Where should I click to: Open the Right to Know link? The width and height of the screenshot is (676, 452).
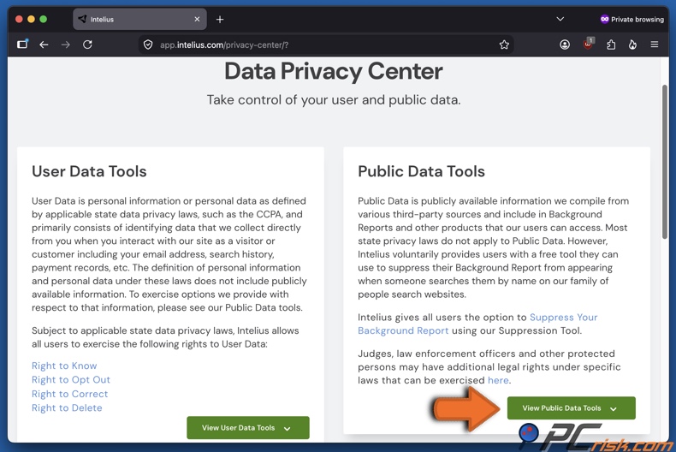click(64, 366)
